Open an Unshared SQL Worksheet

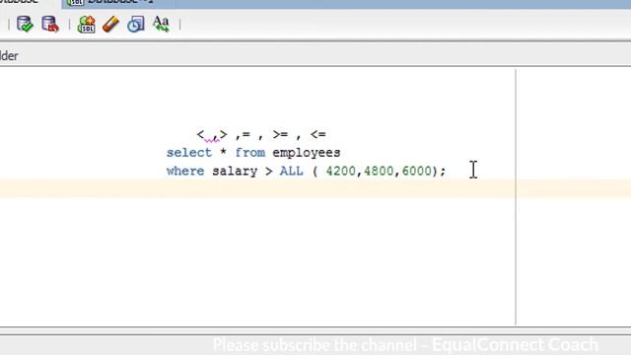(86, 24)
